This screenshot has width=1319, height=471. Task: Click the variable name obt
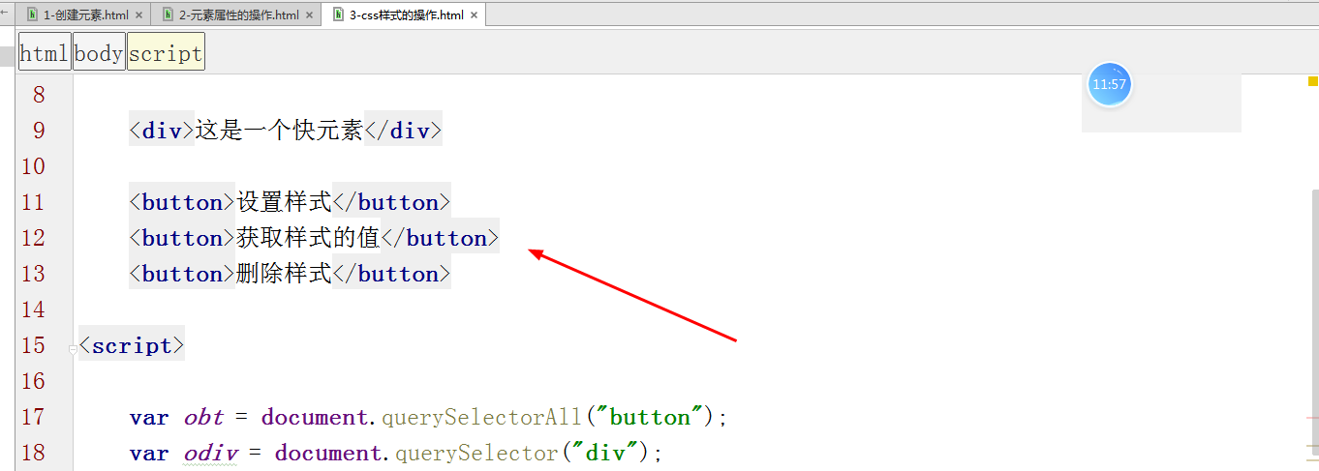[203, 417]
